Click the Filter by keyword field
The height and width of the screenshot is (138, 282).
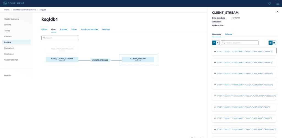(241, 43)
